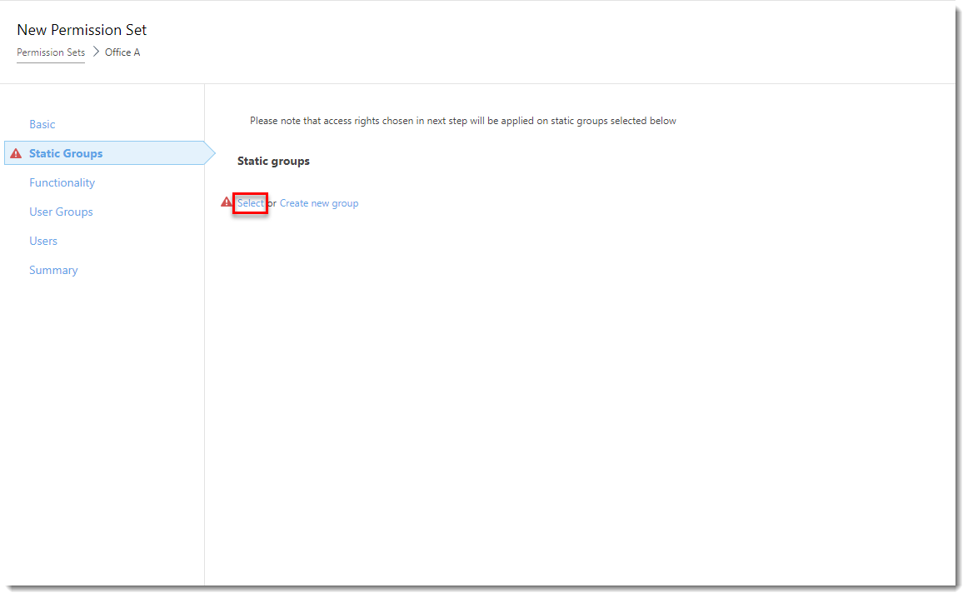
Task: Navigate to the Users step
Action: (x=43, y=241)
